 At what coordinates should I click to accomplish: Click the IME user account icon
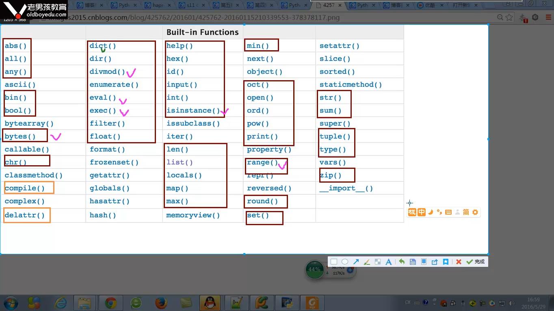click(x=457, y=212)
